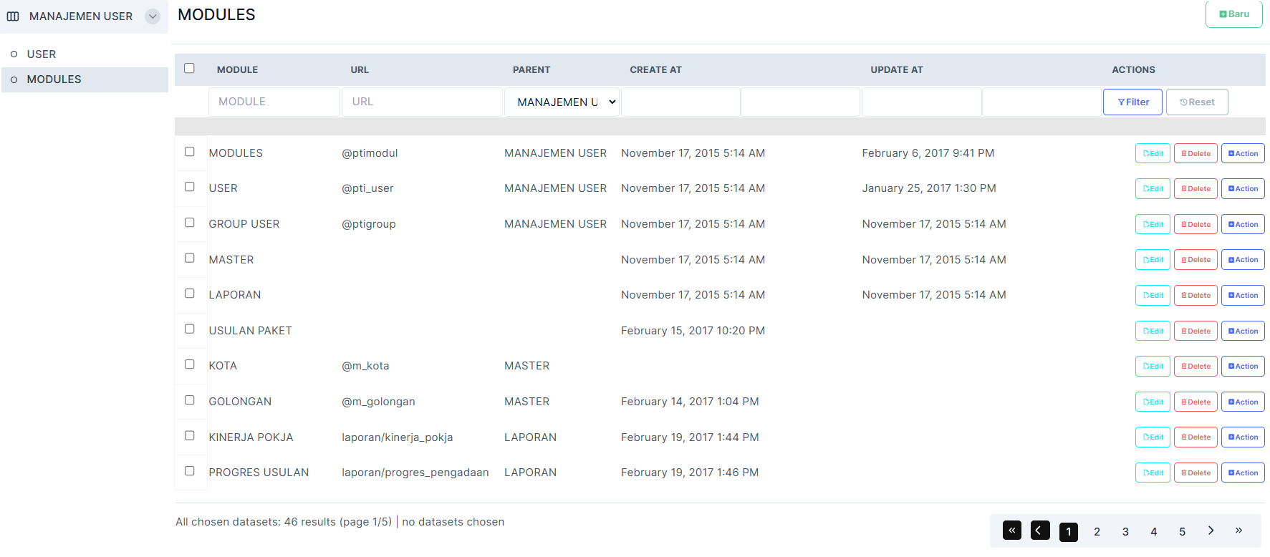
Task: Focus the MODULE filter text field
Action: (x=274, y=102)
